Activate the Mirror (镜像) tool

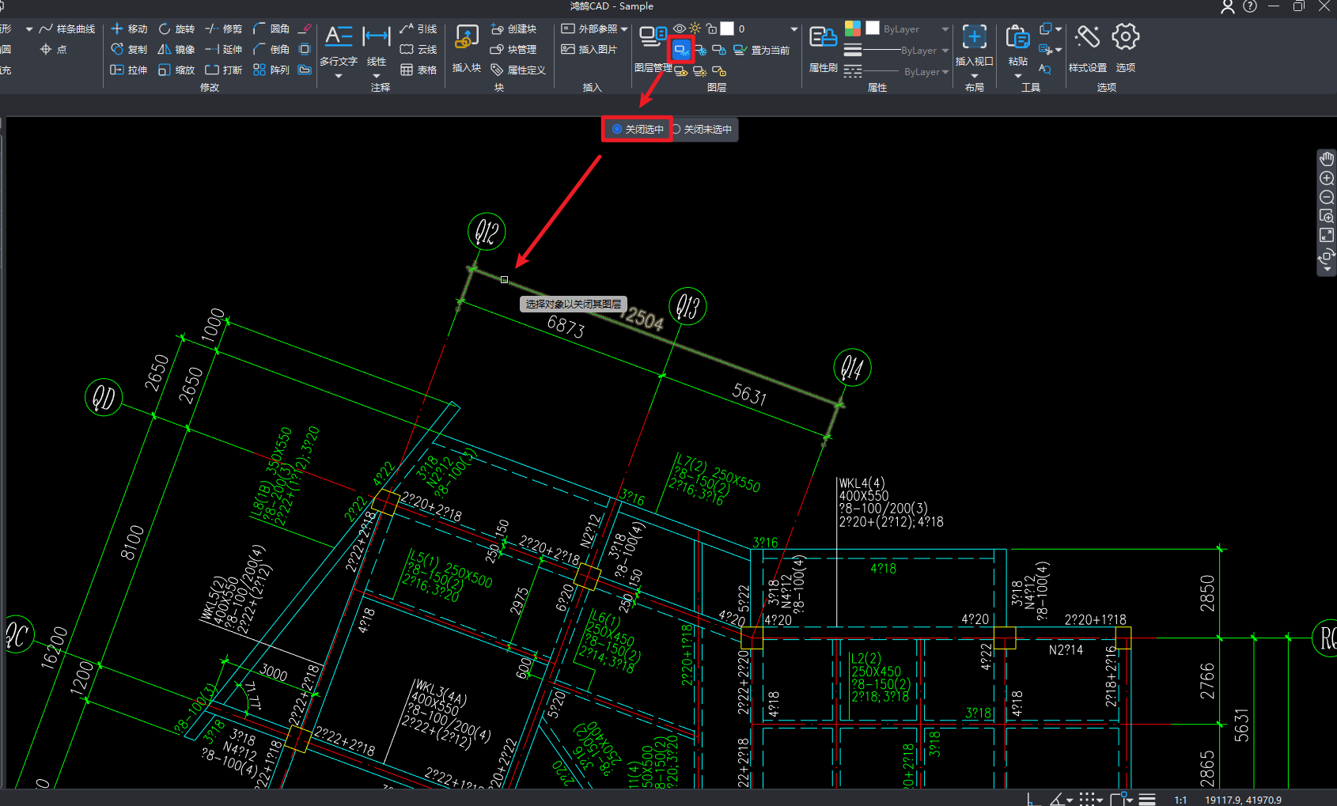coord(176,49)
